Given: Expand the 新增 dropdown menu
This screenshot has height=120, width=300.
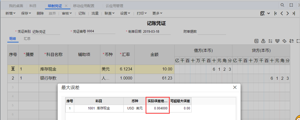Looking at the screenshot, I should click(x=10, y=13).
